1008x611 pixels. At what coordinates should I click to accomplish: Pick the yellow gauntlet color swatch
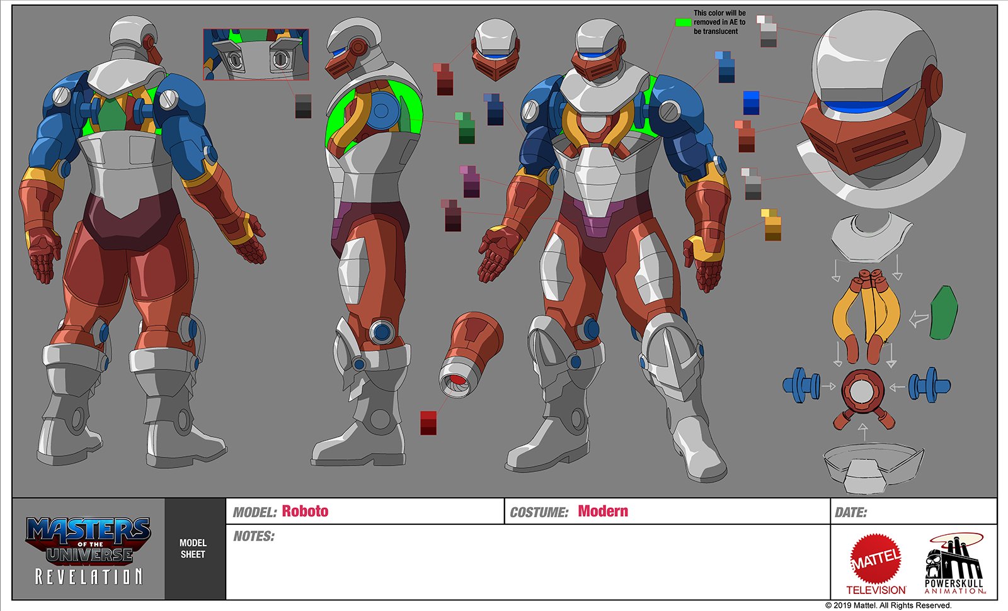point(771,225)
